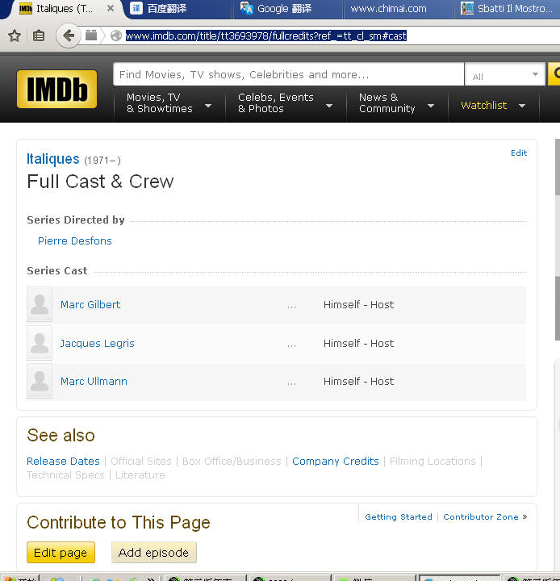Click the globe icon in address bar

click(x=116, y=36)
